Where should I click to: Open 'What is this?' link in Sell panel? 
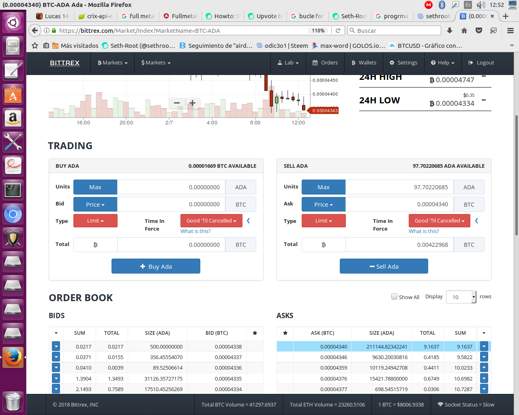click(424, 231)
